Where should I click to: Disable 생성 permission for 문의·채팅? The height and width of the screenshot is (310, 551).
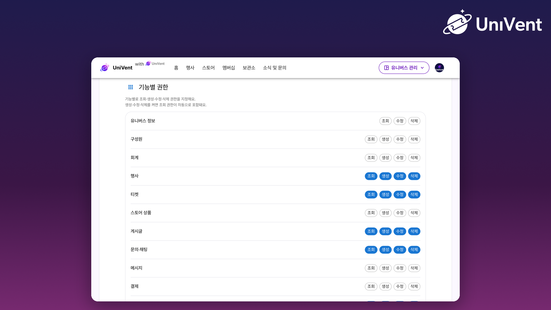(x=385, y=249)
